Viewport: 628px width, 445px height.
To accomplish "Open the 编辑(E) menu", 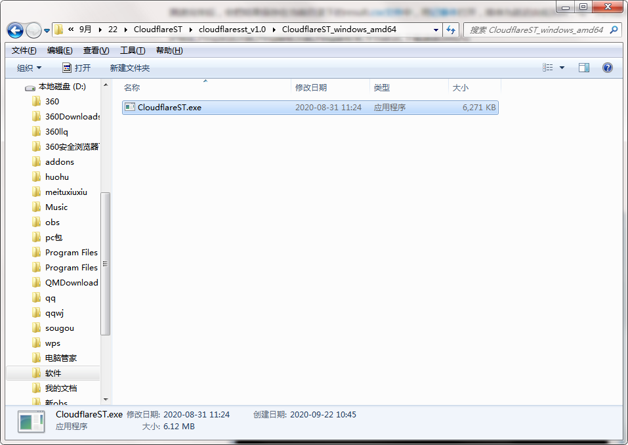I will (x=60, y=51).
